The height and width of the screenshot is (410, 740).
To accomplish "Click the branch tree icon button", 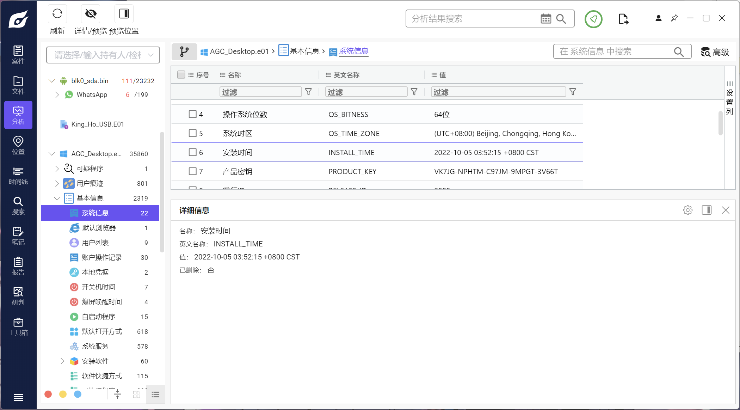I will [184, 52].
